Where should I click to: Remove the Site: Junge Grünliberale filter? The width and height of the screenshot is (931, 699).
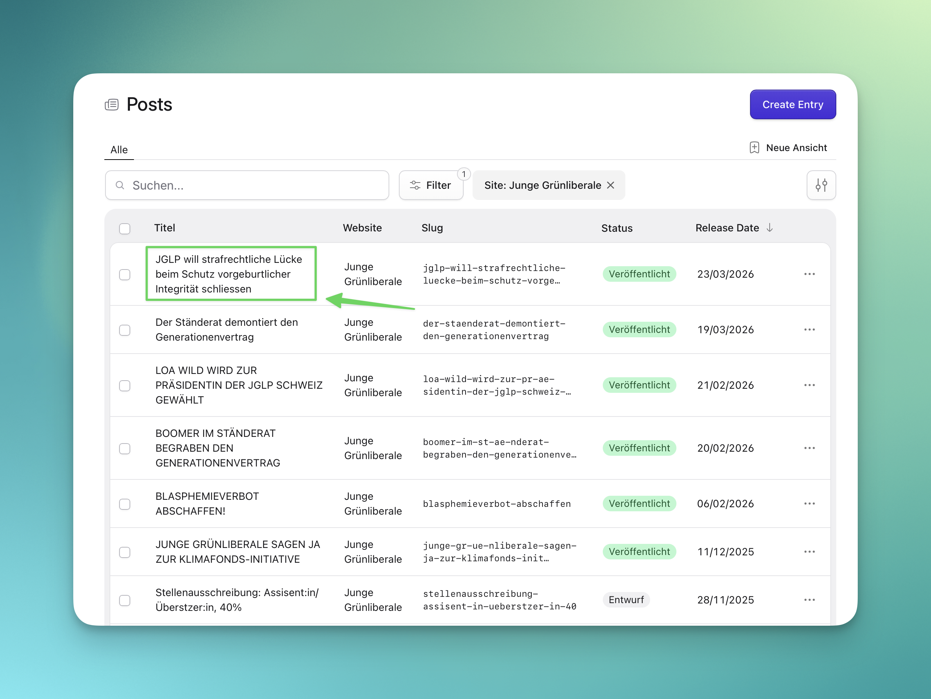(x=610, y=185)
